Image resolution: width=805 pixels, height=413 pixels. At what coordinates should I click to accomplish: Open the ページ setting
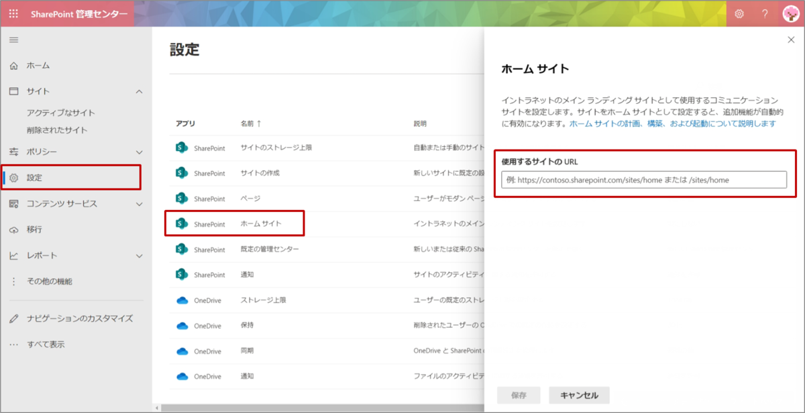(x=250, y=198)
